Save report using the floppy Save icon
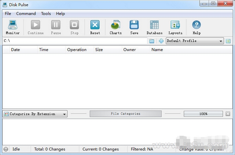 pos(134,27)
